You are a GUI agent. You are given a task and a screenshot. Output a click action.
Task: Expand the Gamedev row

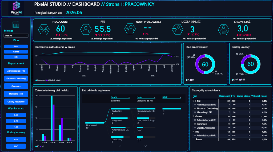pyautogui.click(x=195, y=124)
